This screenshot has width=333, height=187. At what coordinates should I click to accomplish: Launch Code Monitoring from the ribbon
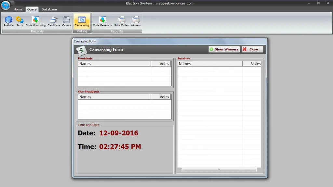35,21
